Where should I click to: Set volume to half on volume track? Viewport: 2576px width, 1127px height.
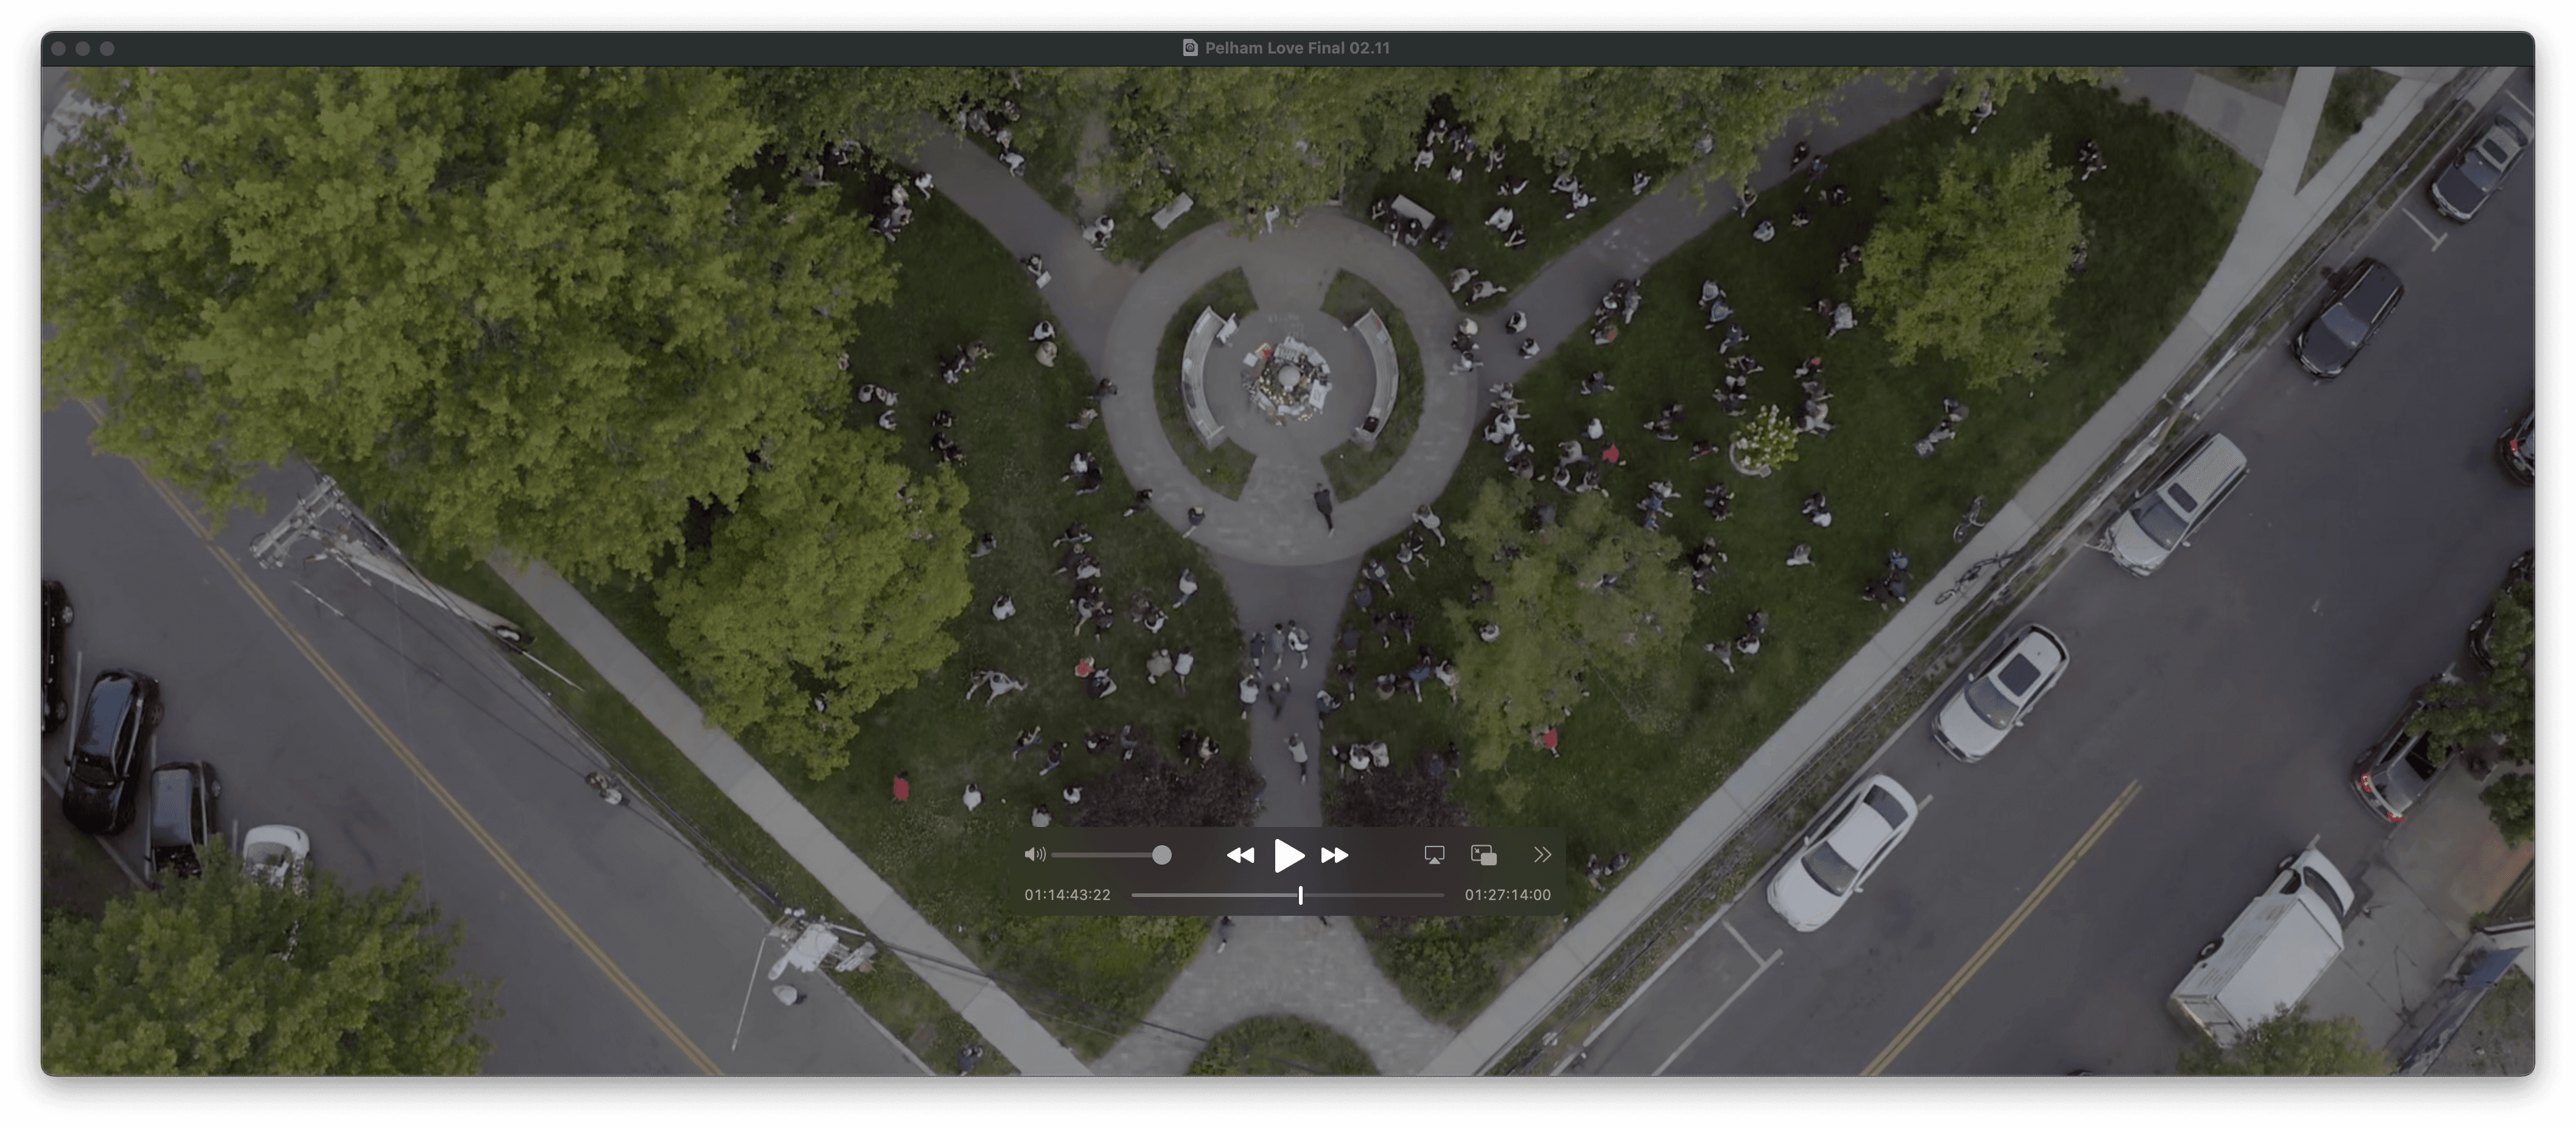(x=1107, y=855)
